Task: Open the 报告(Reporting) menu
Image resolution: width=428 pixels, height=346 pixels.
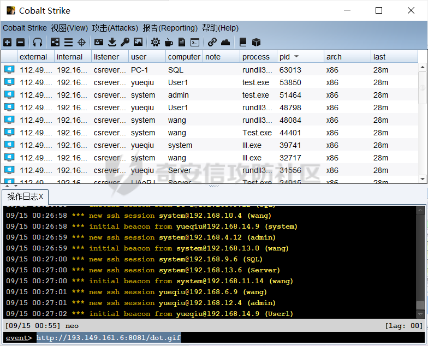Action: [x=170, y=28]
